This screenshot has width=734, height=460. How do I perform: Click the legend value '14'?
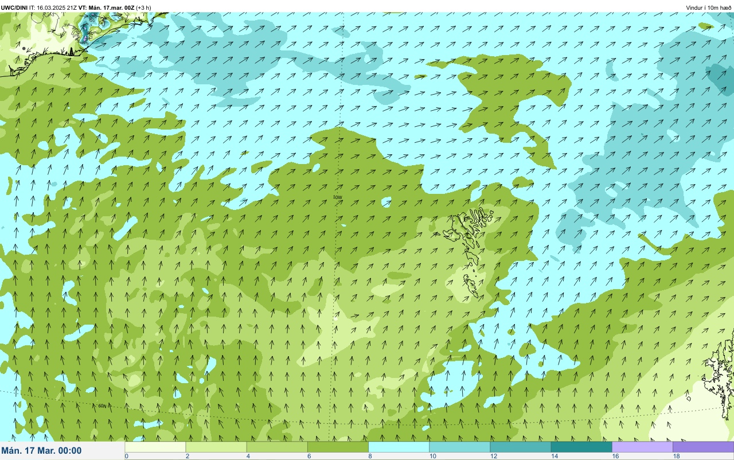(553, 457)
